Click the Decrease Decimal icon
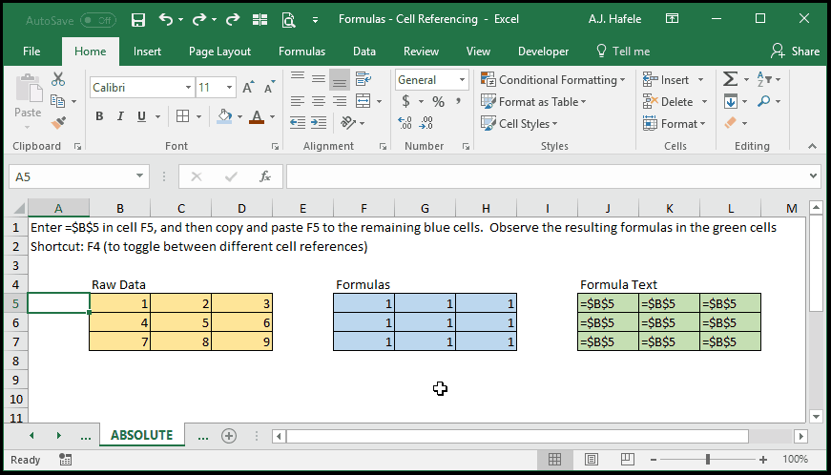 click(x=426, y=123)
